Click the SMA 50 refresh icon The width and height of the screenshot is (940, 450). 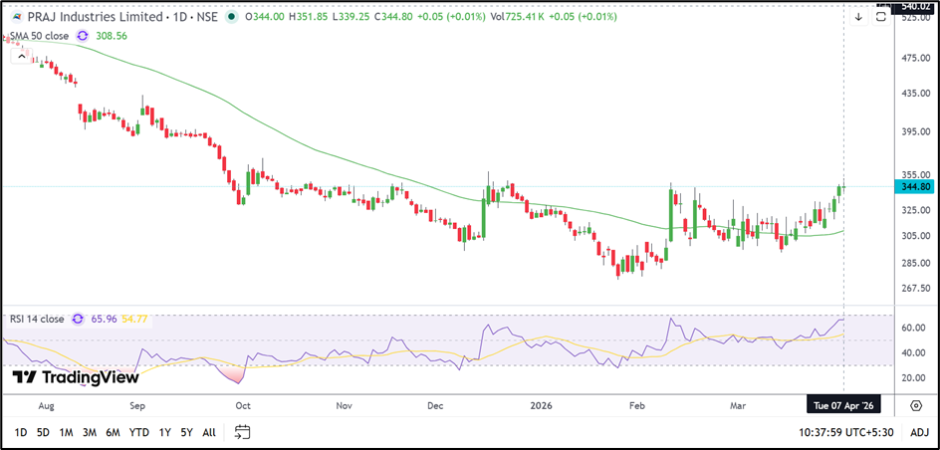click(x=82, y=35)
